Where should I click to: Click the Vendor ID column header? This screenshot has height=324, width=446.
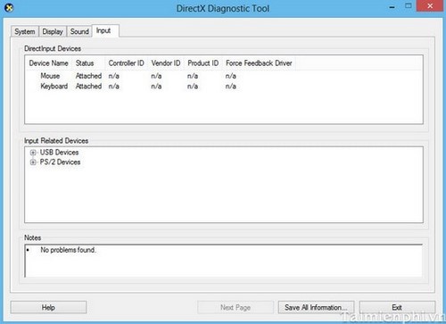point(166,63)
